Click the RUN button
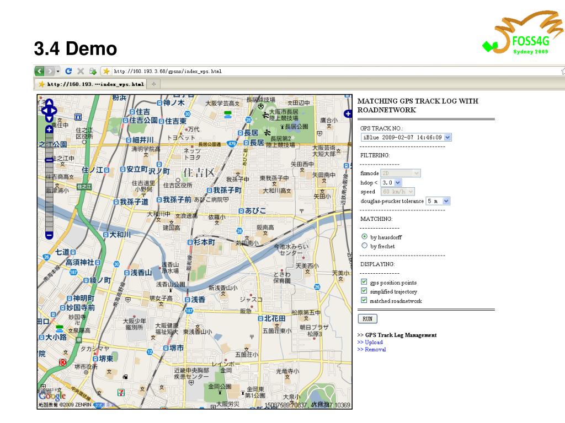This screenshot has height=423, width=565. coord(367,319)
